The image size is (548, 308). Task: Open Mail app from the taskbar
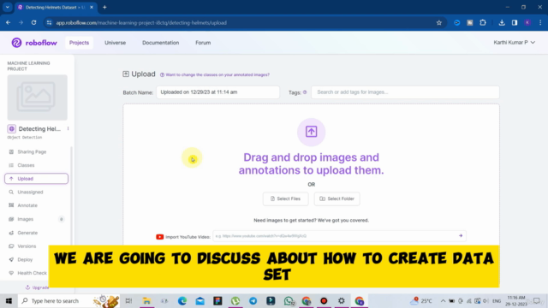tap(200, 300)
